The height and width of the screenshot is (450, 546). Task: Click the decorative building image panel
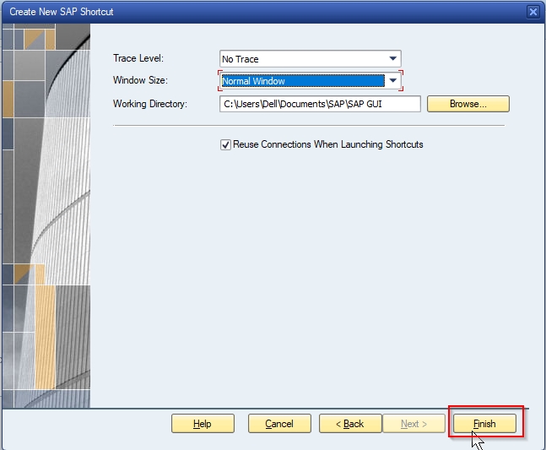(x=46, y=215)
